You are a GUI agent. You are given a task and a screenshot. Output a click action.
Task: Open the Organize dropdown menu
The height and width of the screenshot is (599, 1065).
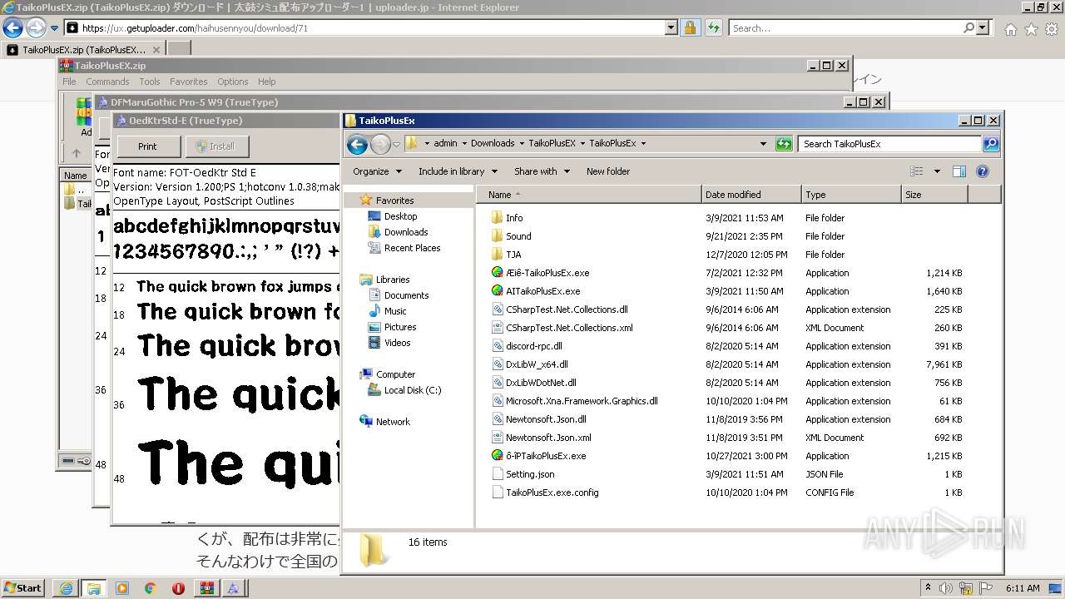(x=378, y=171)
